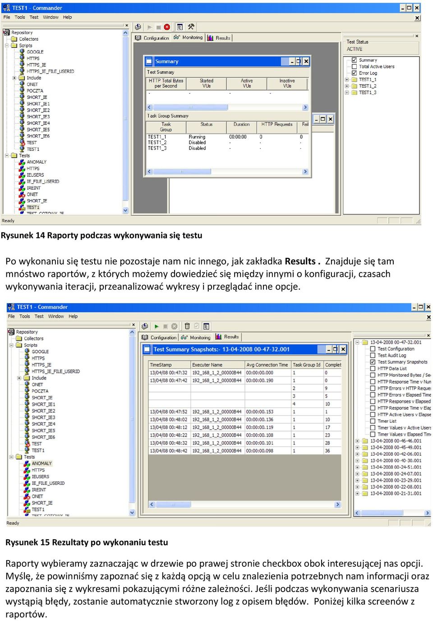Switch to Monitoring tab in Figure 15 window
The image size is (433, 621).
[x=196, y=337]
